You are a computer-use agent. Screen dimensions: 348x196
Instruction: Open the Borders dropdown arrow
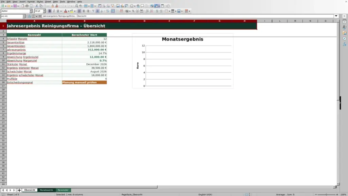tap(170, 11)
